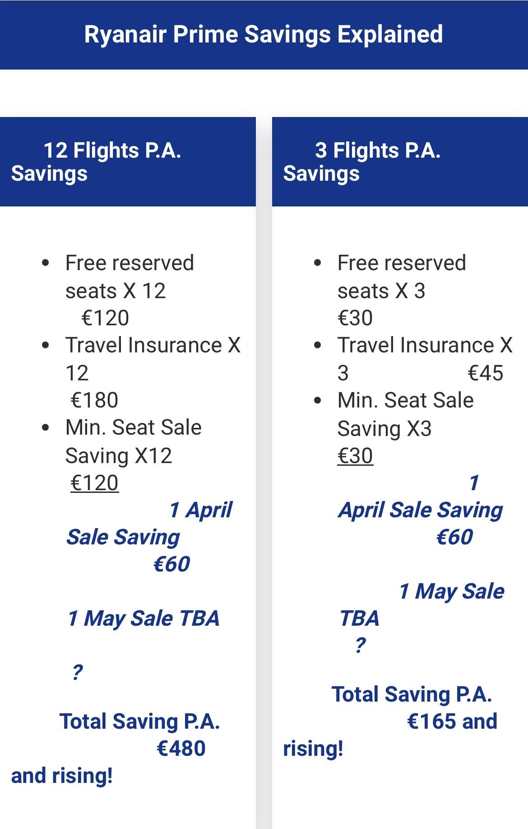Click the bullet beside Min. Seat Sale Saving X12
528x829 pixels.
tap(45, 427)
